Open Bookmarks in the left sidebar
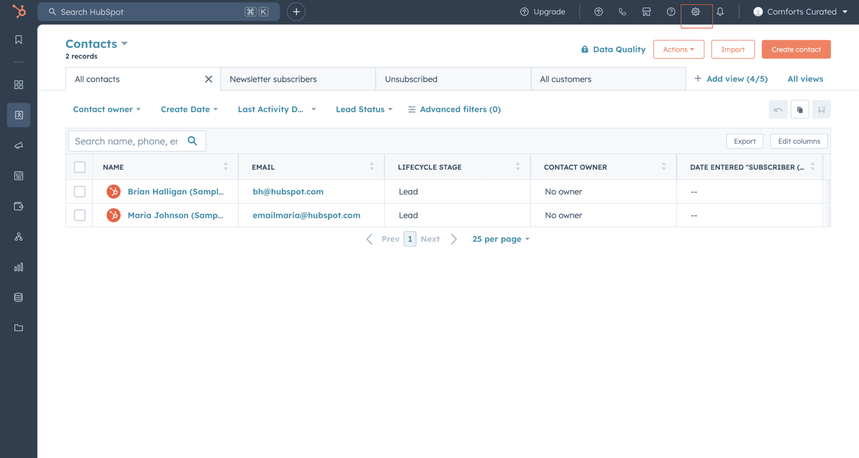Image resolution: width=859 pixels, height=458 pixels. (19, 40)
